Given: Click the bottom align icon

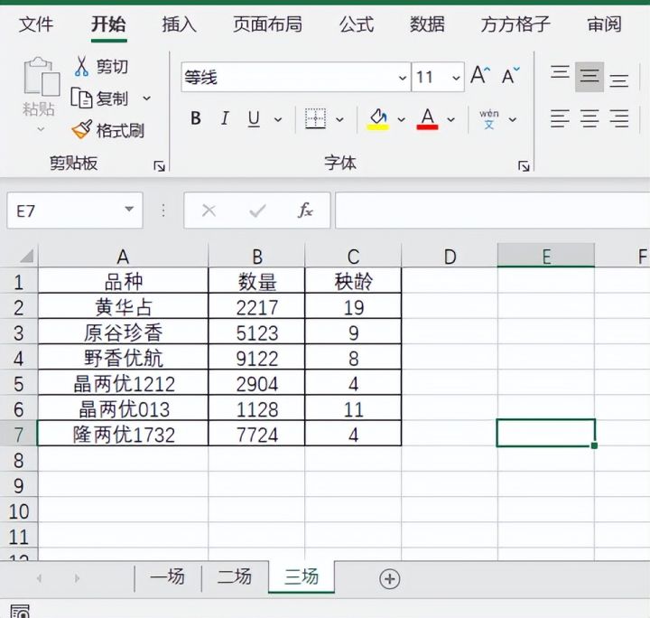Looking at the screenshot, I should click(x=619, y=80).
